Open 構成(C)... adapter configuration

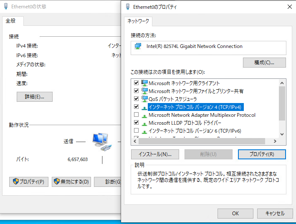[264, 63]
